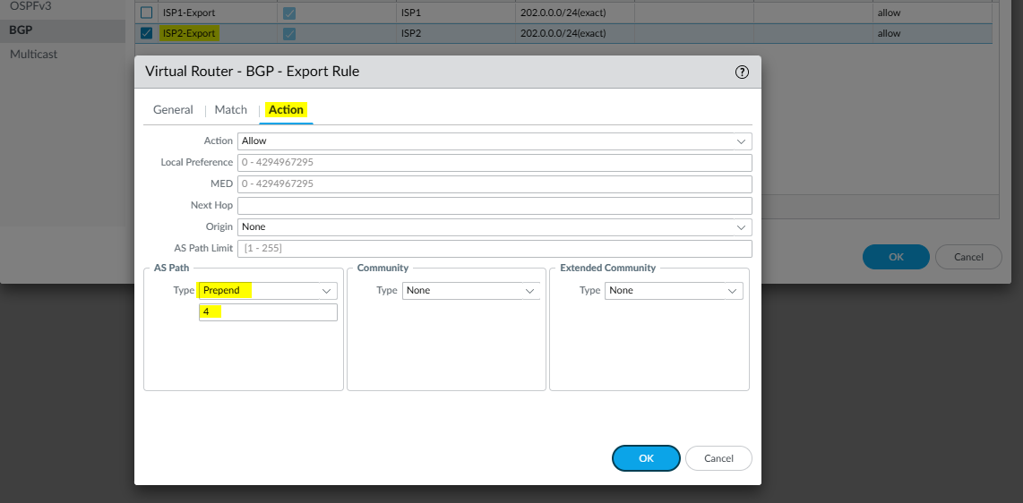The image size is (1023, 503).
Task: Cancel the Export Rule dialog
Action: [x=718, y=458]
